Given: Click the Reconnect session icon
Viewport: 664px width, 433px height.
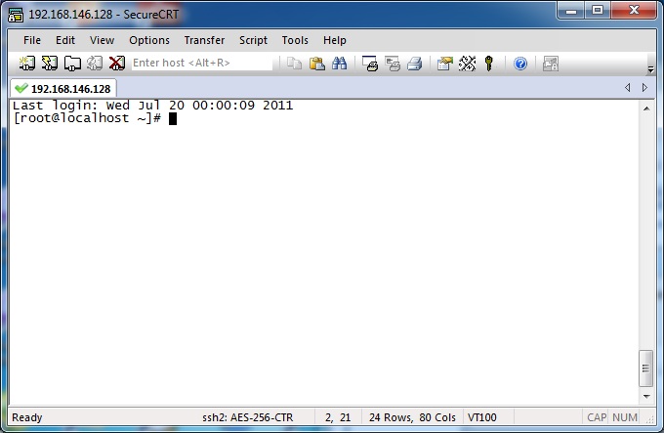Looking at the screenshot, I should point(95,64).
